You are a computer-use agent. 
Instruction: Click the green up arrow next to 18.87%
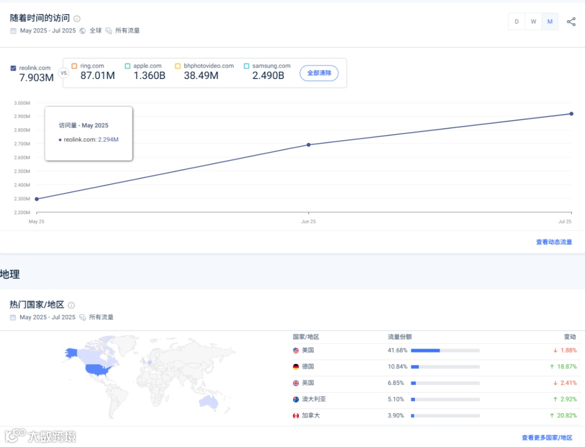552,367
